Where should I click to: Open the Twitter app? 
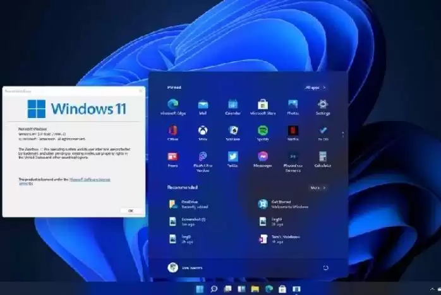(233, 159)
